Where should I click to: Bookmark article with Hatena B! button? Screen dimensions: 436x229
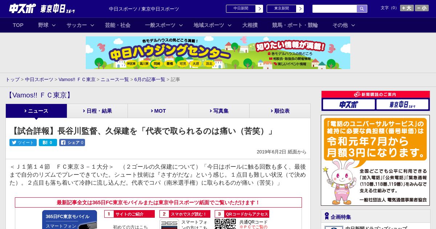[48, 142]
